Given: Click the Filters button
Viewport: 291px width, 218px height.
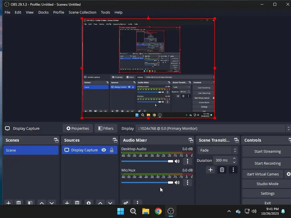Looking at the screenshot, I should (106, 128).
